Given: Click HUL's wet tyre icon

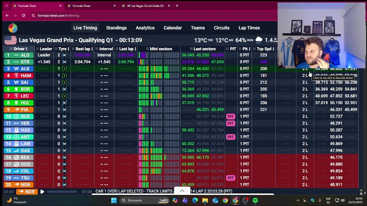Looking at the screenshot, I should click(64, 103).
